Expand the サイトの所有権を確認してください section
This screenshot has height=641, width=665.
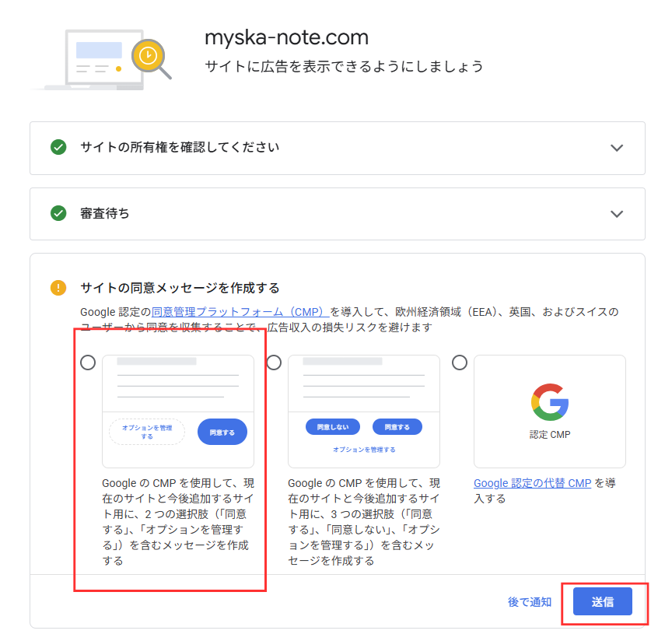617,148
